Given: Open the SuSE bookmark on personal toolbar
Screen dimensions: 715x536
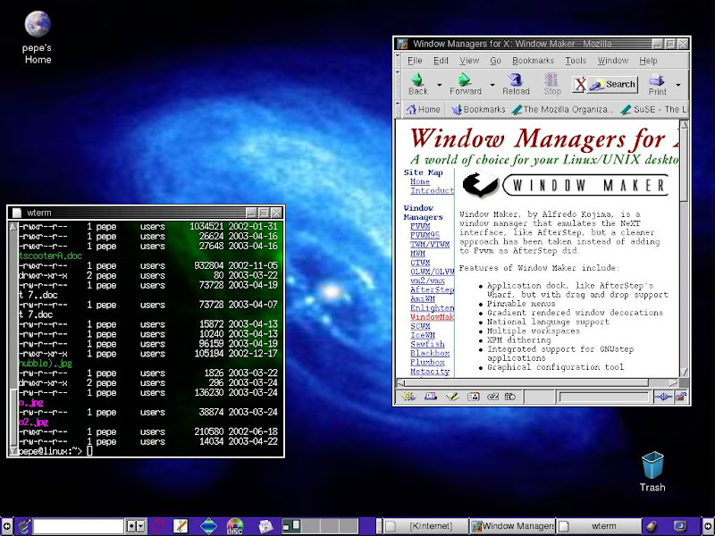Looking at the screenshot, I should click(653, 109).
